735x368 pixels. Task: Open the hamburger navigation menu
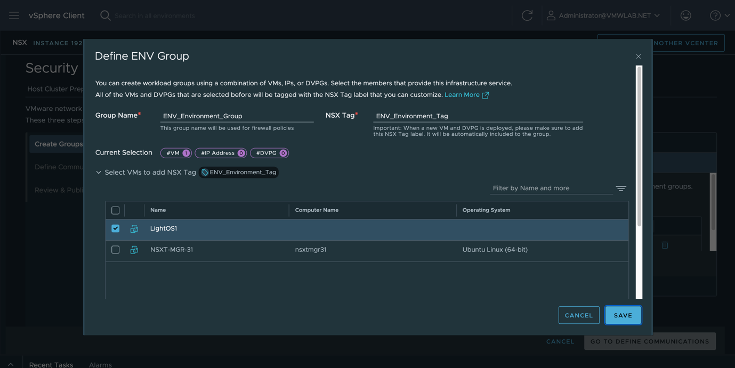14,15
